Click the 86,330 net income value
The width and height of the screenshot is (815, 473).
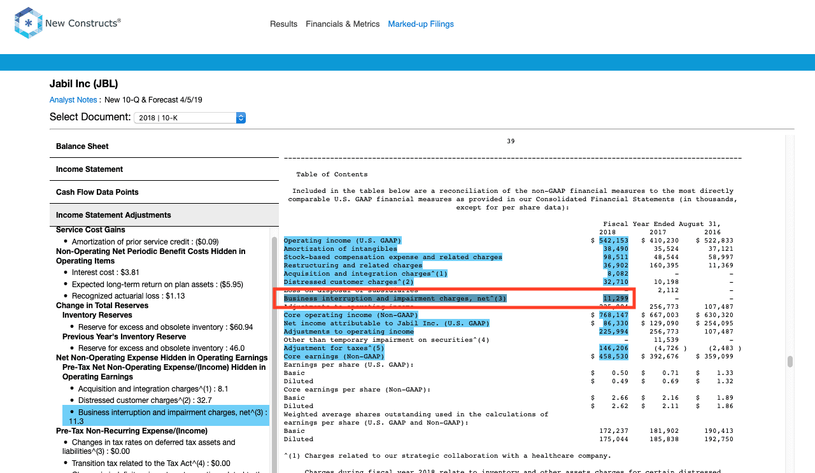tap(616, 323)
